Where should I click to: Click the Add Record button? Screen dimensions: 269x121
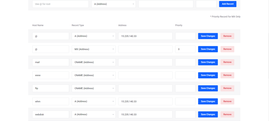[228, 4]
